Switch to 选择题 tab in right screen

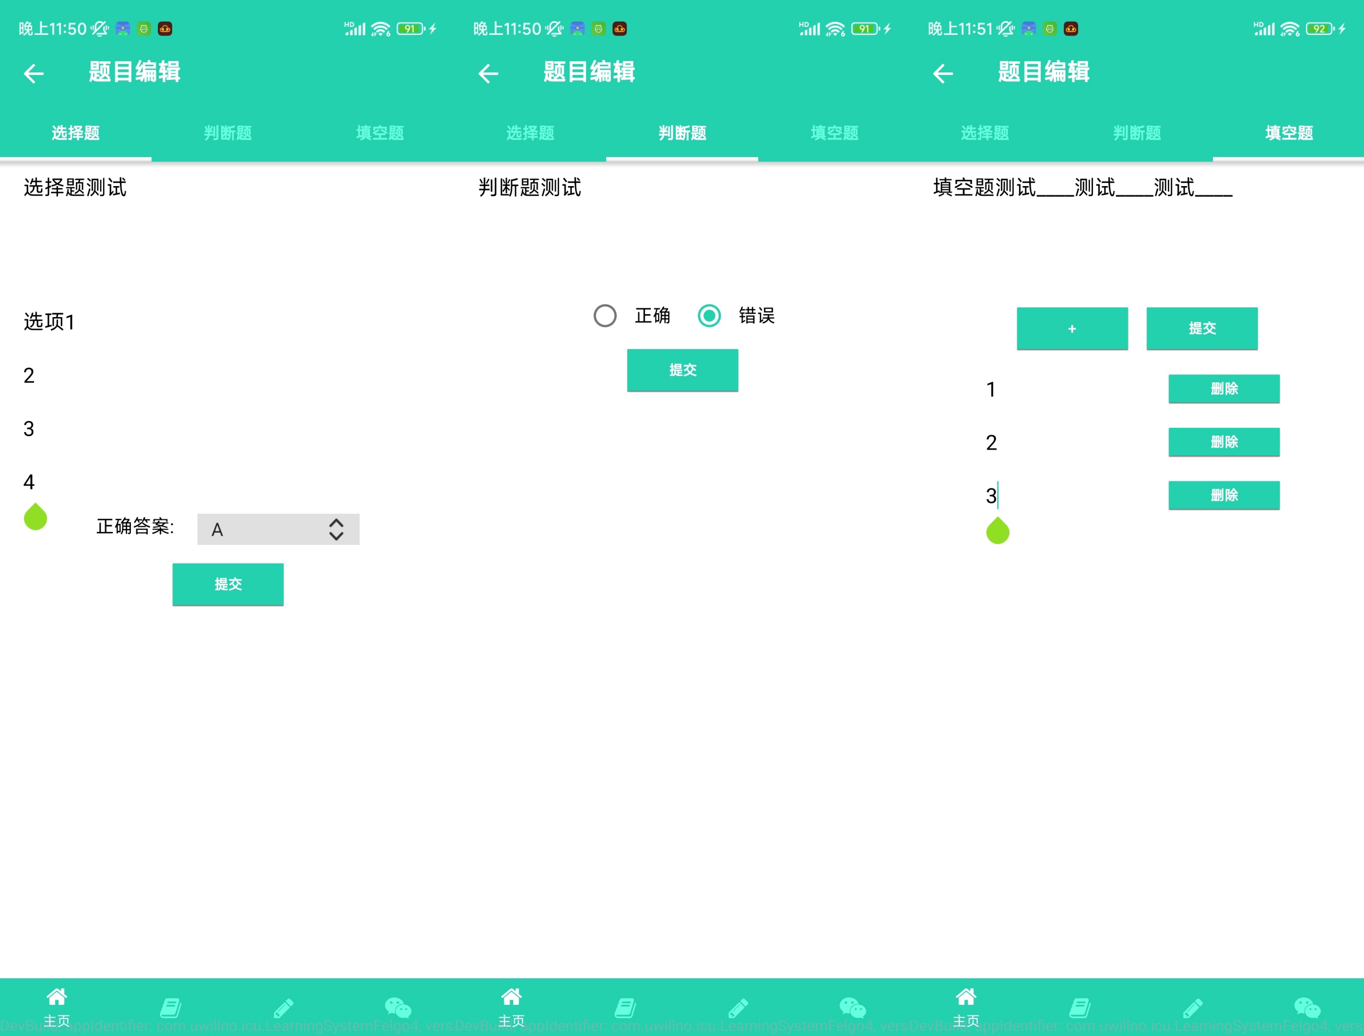tap(985, 132)
